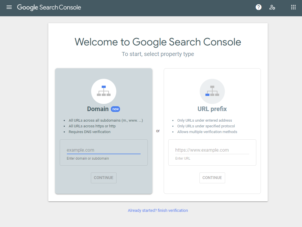The width and height of the screenshot is (302, 227).
Task: Click 'Allows multiple verification methods' text
Action: tap(207, 132)
